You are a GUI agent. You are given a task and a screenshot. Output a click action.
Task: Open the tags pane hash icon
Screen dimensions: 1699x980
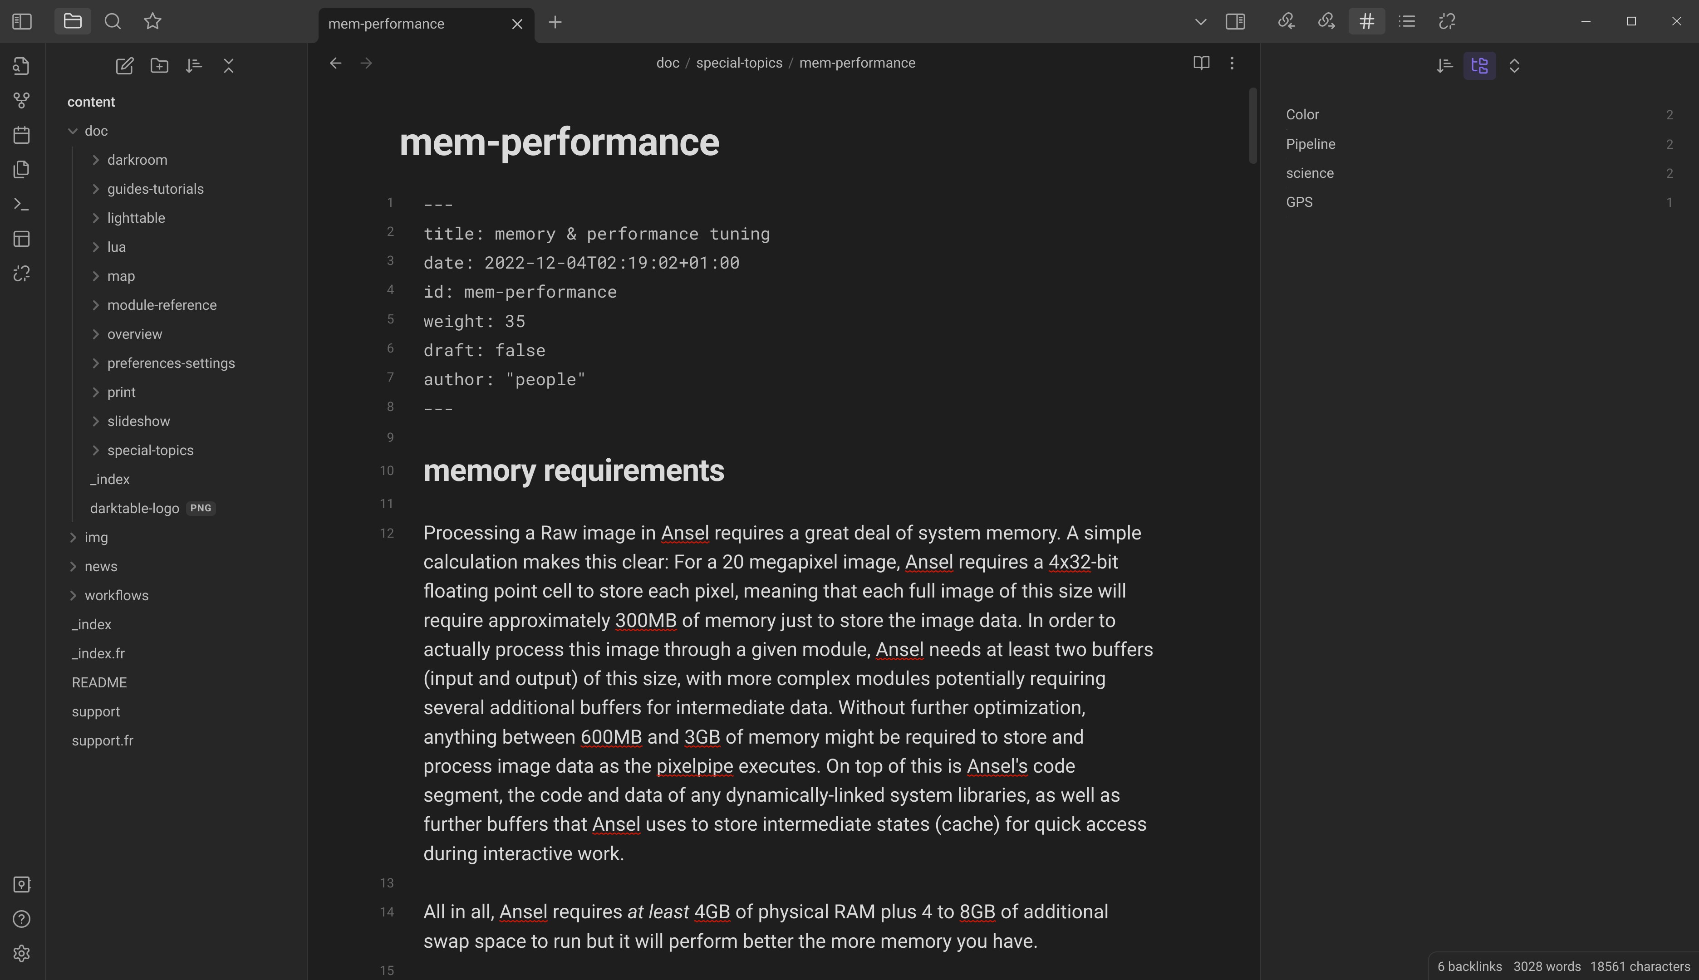tap(1366, 21)
